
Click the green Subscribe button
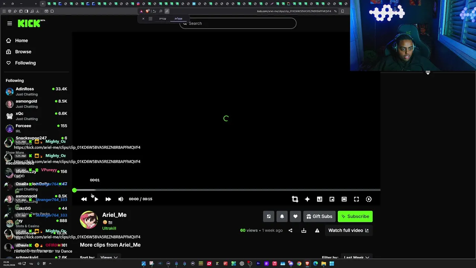[355, 216]
